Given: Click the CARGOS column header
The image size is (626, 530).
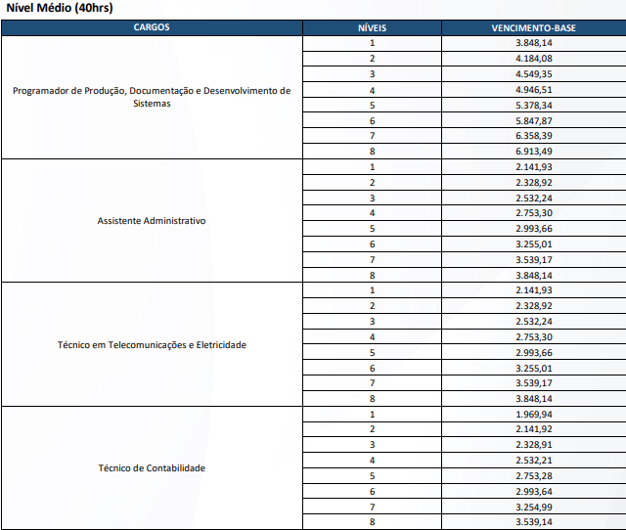Looking at the screenshot, I should pyautogui.click(x=152, y=27).
